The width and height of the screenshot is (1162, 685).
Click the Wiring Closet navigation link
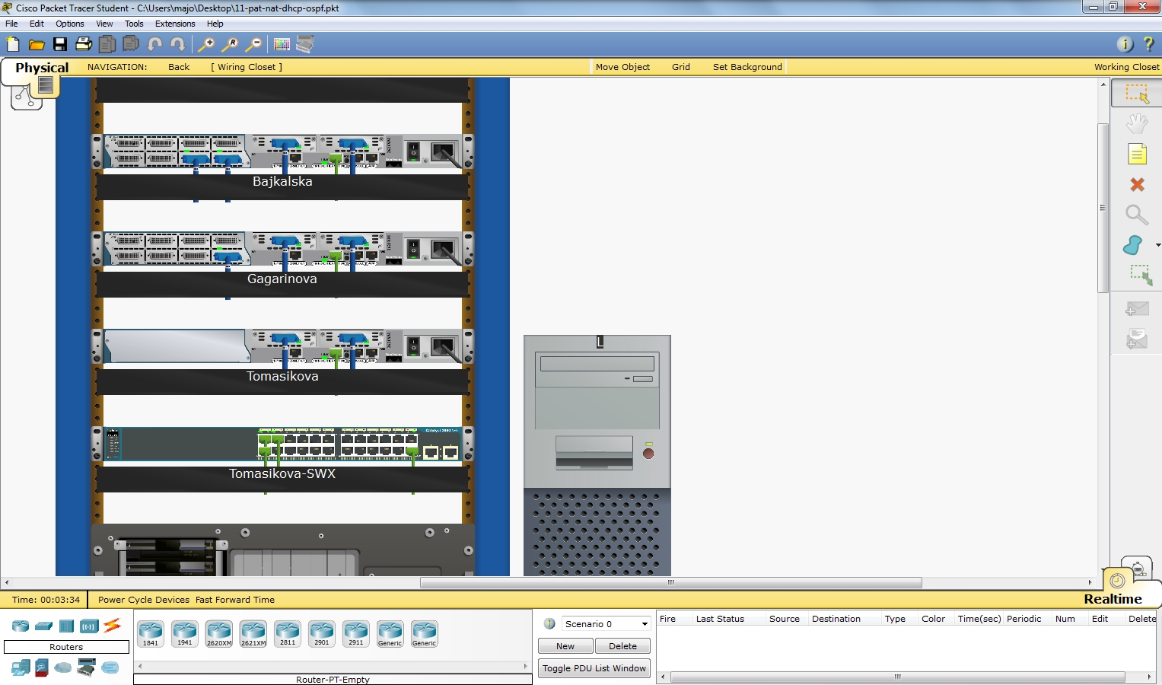point(247,67)
